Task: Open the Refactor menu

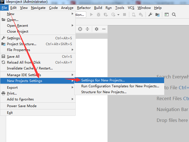Action: pyautogui.click(x=84, y=8)
